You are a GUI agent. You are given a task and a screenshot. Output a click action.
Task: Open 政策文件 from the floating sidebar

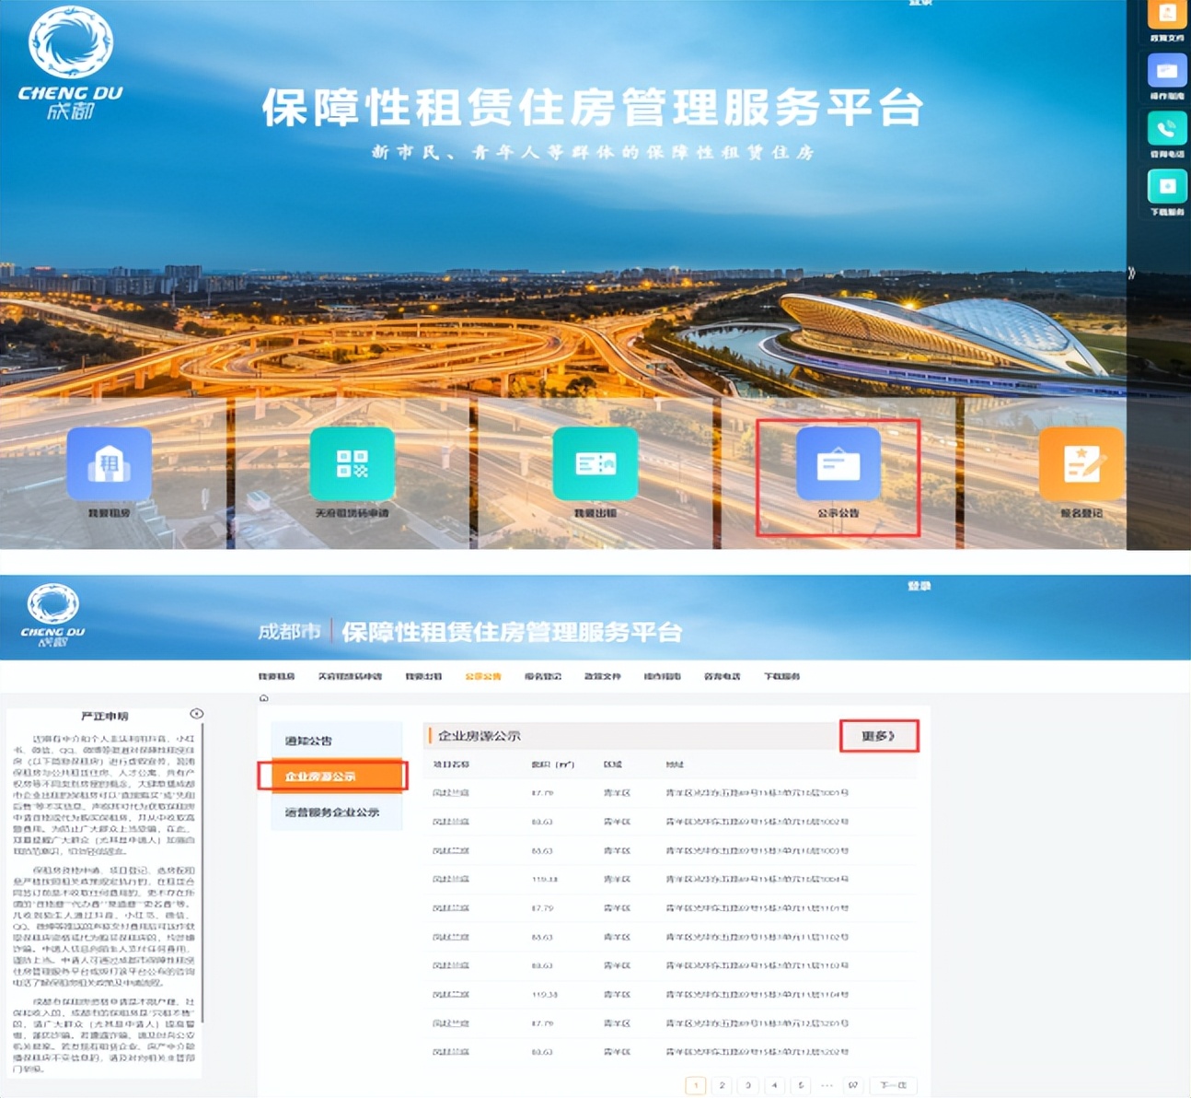1166,20
